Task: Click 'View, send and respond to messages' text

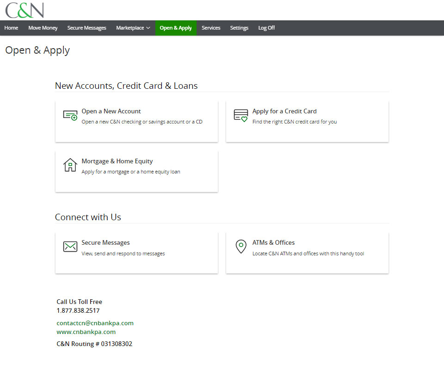Action: [123, 254]
